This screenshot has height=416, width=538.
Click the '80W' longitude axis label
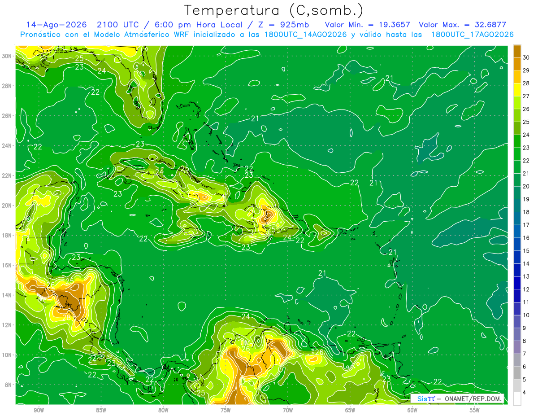(x=163, y=410)
